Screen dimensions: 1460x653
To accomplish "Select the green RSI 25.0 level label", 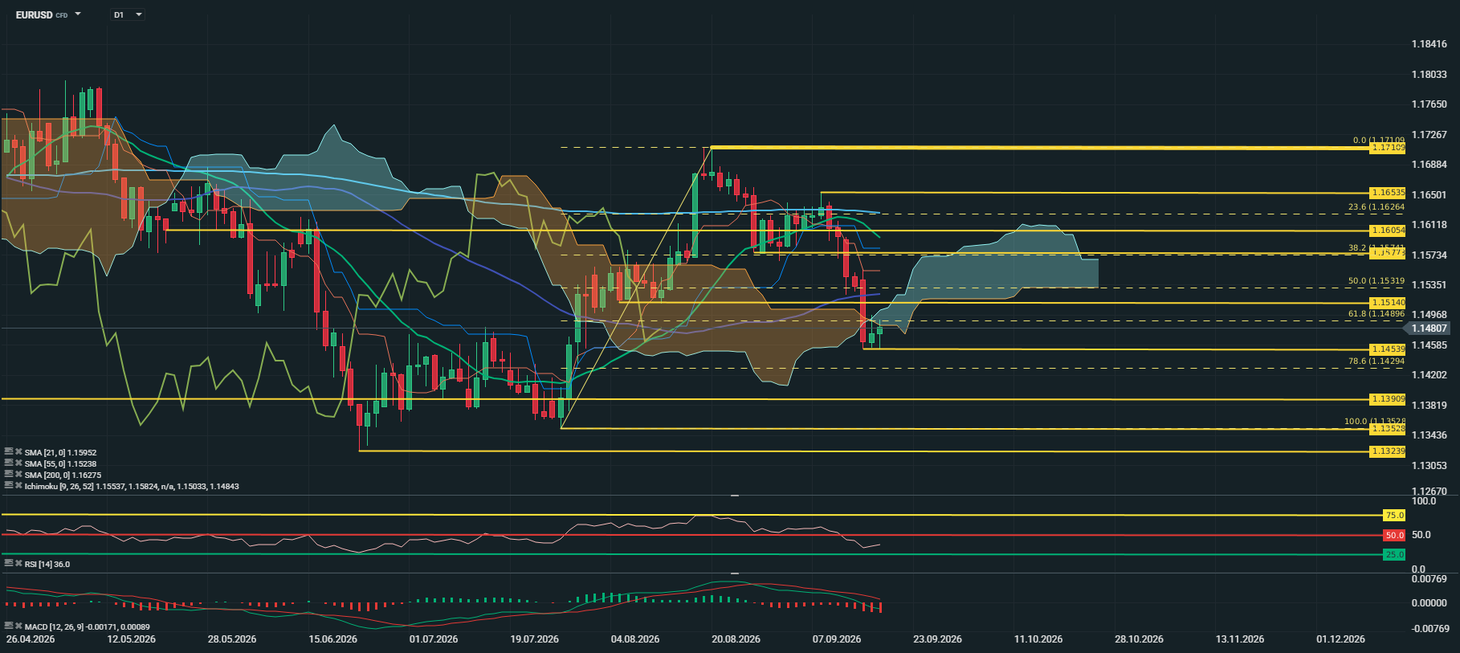I will [x=1394, y=554].
